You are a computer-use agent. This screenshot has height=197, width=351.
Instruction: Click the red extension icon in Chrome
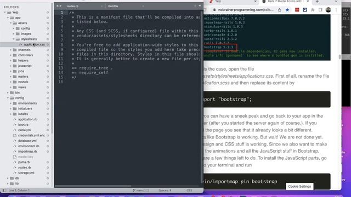(x=297, y=10)
